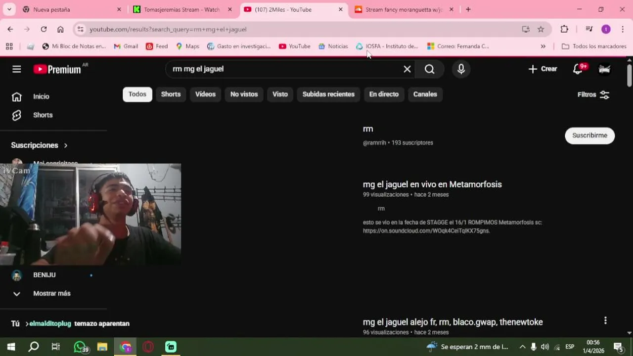Open the tab search dropdown arrow
Image resolution: width=633 pixels, height=356 pixels.
[x=9, y=9]
